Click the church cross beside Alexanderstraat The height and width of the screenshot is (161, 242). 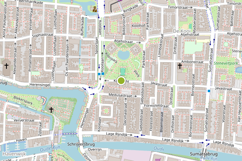click(x=6, y=66)
